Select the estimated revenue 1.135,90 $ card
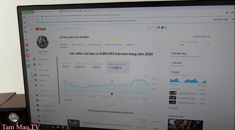Screen dimensions: 235x130 point(117,67)
